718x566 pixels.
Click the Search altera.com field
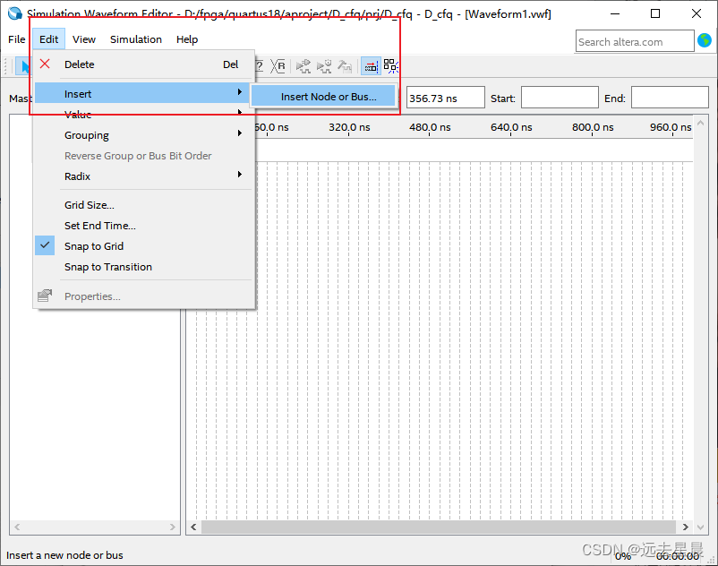[x=635, y=41]
